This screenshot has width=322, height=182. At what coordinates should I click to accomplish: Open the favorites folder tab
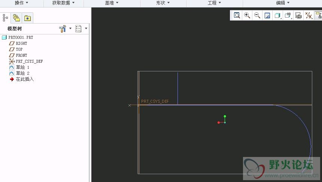27,18
